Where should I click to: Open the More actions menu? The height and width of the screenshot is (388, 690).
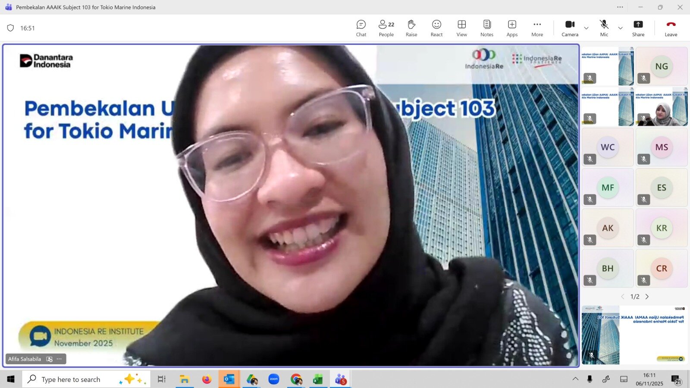537,28
